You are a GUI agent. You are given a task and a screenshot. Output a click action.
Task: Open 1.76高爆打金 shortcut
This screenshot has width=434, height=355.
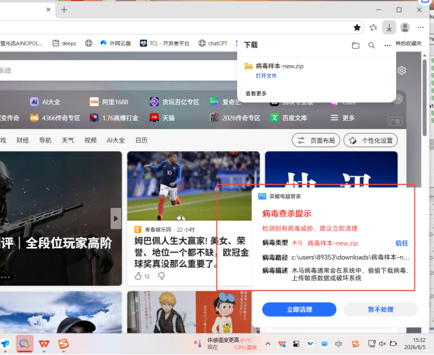[114, 118]
